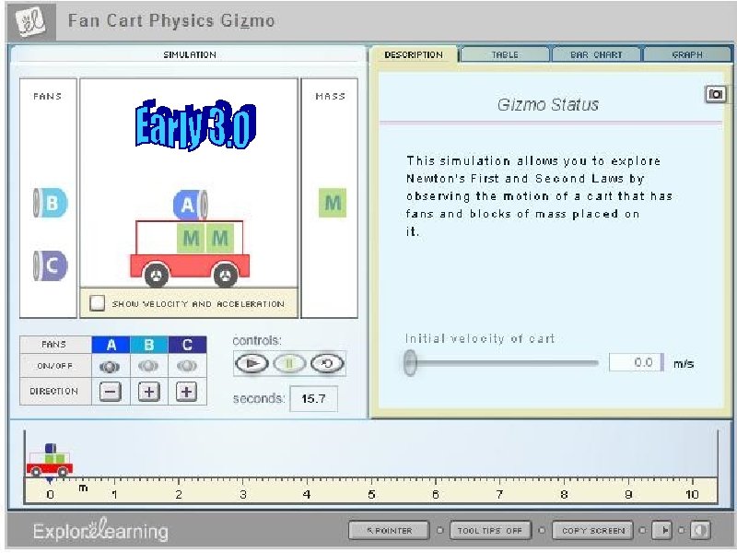Pick the mass block M in Mass bin
Image resolution: width=737 pixels, height=553 pixels.
click(x=333, y=203)
